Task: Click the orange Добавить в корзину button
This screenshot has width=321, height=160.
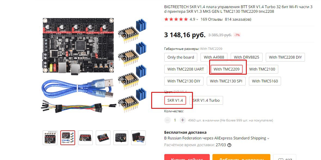Action: pyautogui.click(x=241, y=157)
